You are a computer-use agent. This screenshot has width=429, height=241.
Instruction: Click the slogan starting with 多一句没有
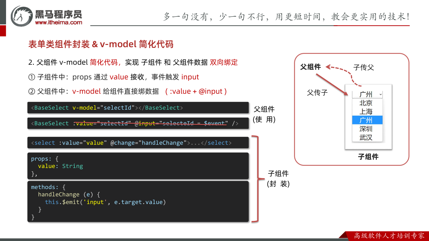(x=286, y=17)
